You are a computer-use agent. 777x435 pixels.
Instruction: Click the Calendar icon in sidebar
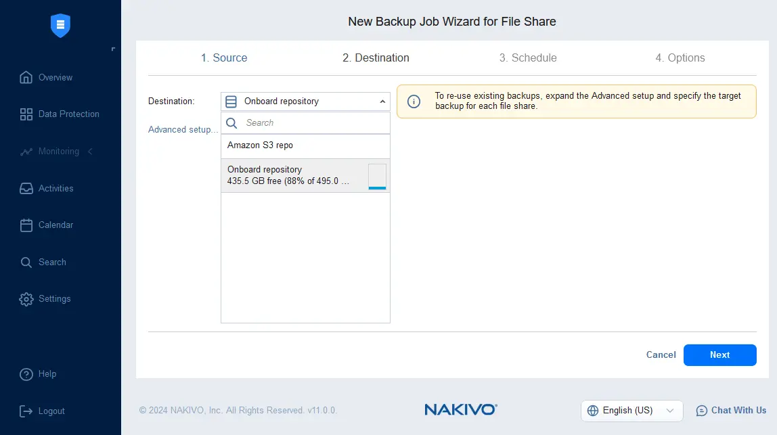[26, 225]
